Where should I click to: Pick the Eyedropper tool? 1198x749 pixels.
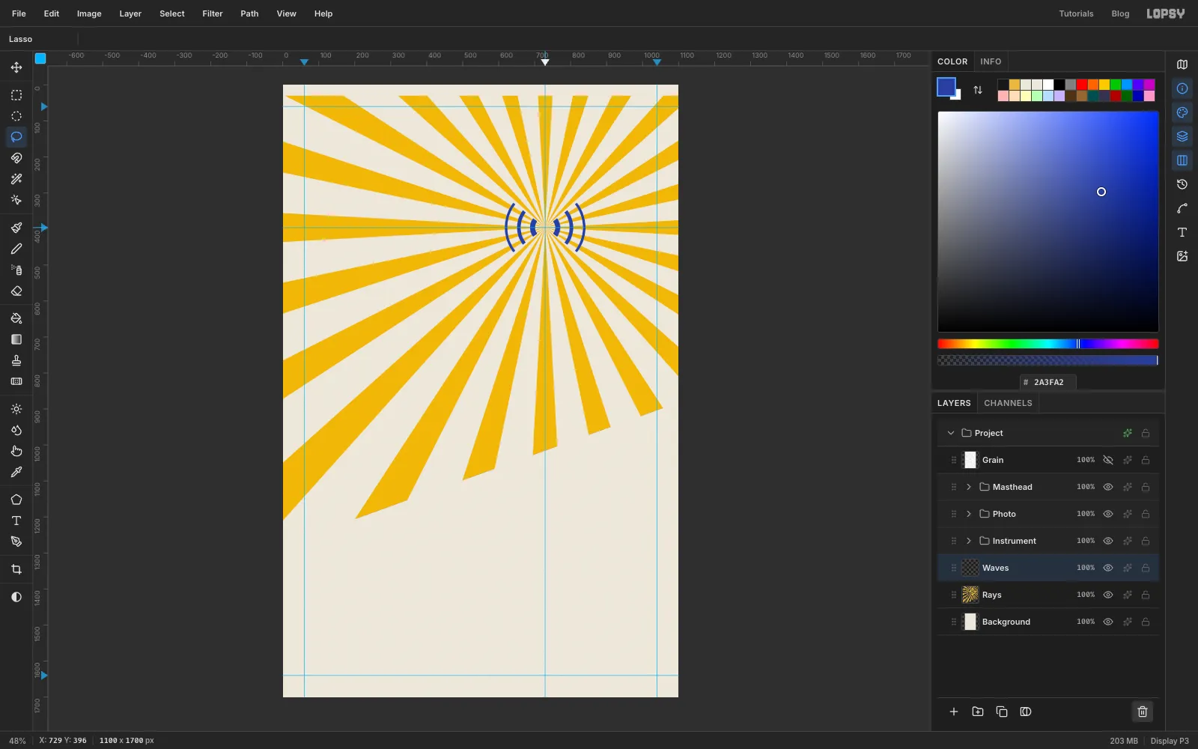pyautogui.click(x=16, y=472)
